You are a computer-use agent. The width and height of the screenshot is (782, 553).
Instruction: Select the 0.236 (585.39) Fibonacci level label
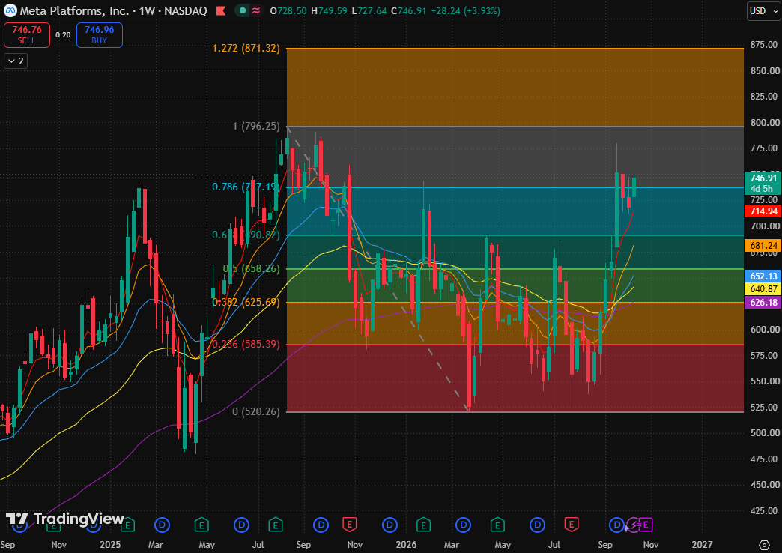[x=246, y=345]
